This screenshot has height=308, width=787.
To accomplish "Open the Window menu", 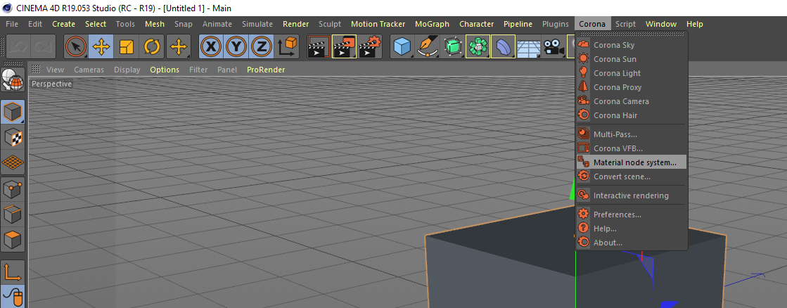I will coord(661,24).
